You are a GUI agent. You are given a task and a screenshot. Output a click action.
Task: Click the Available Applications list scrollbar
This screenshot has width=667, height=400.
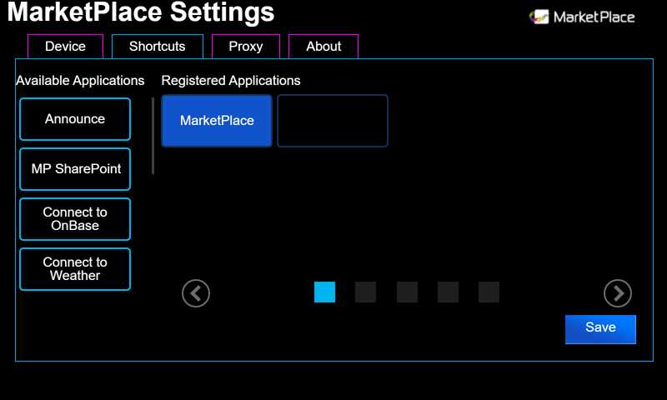(x=153, y=136)
